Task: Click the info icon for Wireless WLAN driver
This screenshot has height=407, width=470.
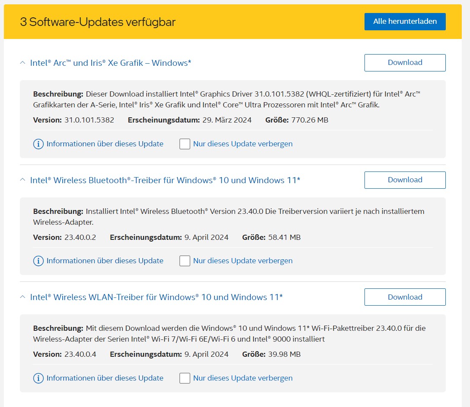Action: pos(38,378)
